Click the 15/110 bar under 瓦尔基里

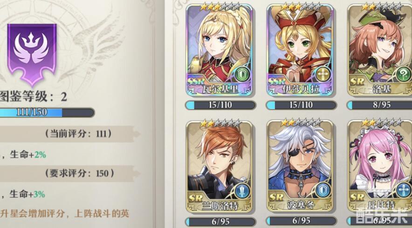coord(220,105)
